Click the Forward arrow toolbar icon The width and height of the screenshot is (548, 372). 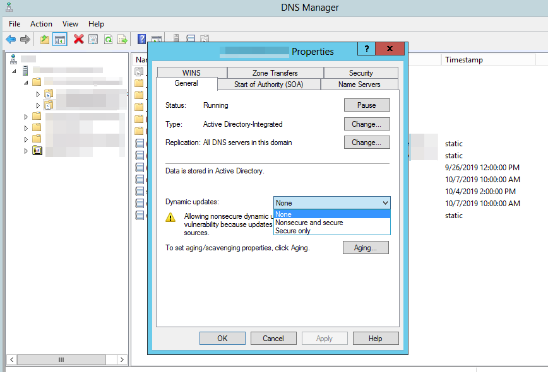(x=25, y=40)
